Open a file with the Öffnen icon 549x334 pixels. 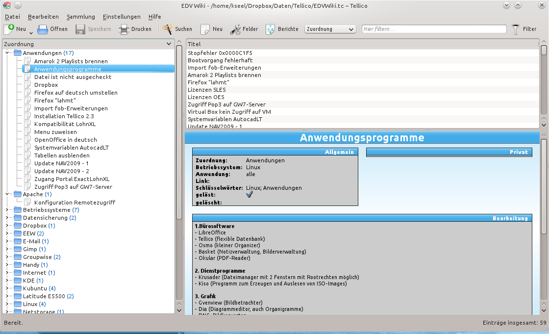[x=43, y=29]
